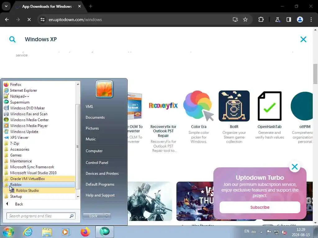Open the Color Era app
Image resolution: width=318 pixels, height=238 pixels.
[x=198, y=117]
